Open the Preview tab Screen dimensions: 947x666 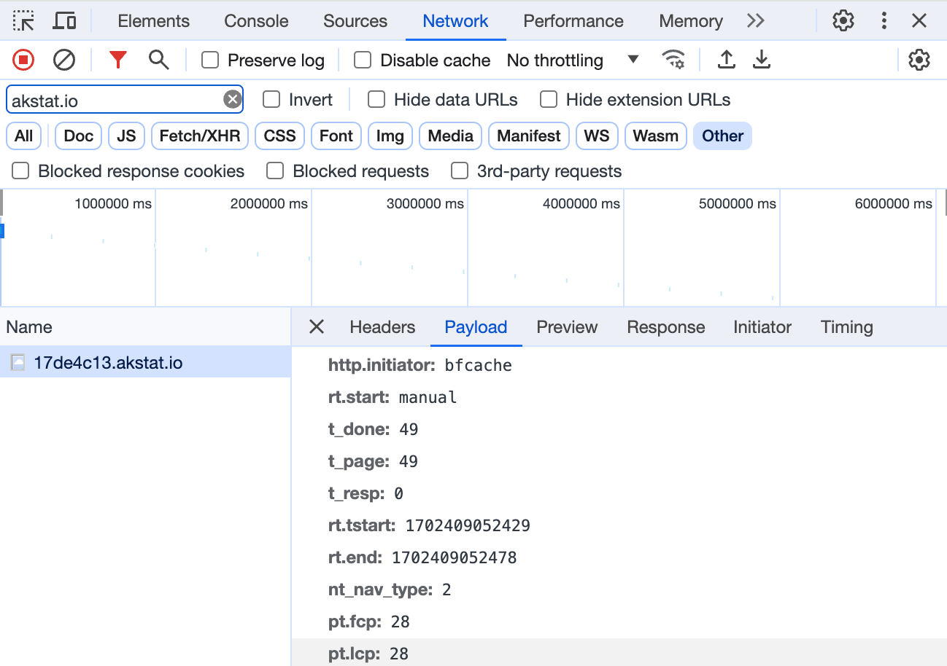pyautogui.click(x=567, y=326)
